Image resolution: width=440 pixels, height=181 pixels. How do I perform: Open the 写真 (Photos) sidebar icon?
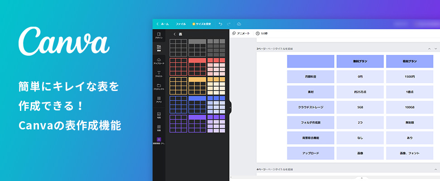click(x=159, y=115)
